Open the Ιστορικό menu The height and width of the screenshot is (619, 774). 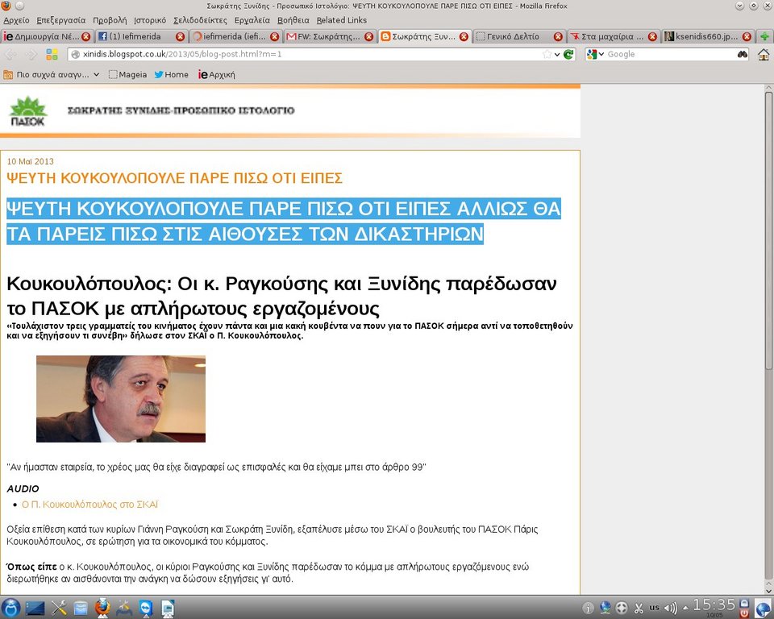pos(149,20)
